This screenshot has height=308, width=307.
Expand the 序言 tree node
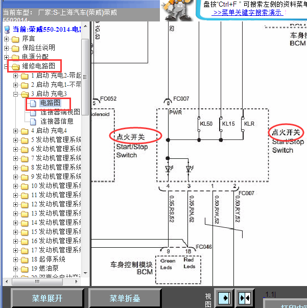pyautogui.click(x=6, y=39)
